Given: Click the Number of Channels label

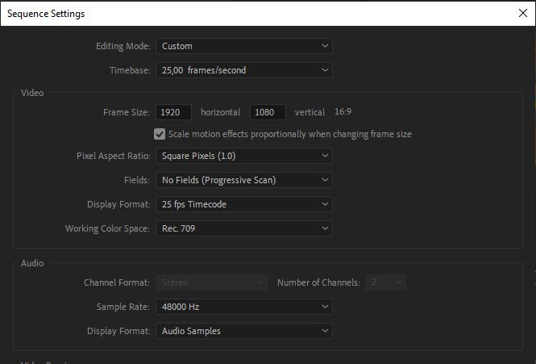Looking at the screenshot, I should click(x=318, y=282).
